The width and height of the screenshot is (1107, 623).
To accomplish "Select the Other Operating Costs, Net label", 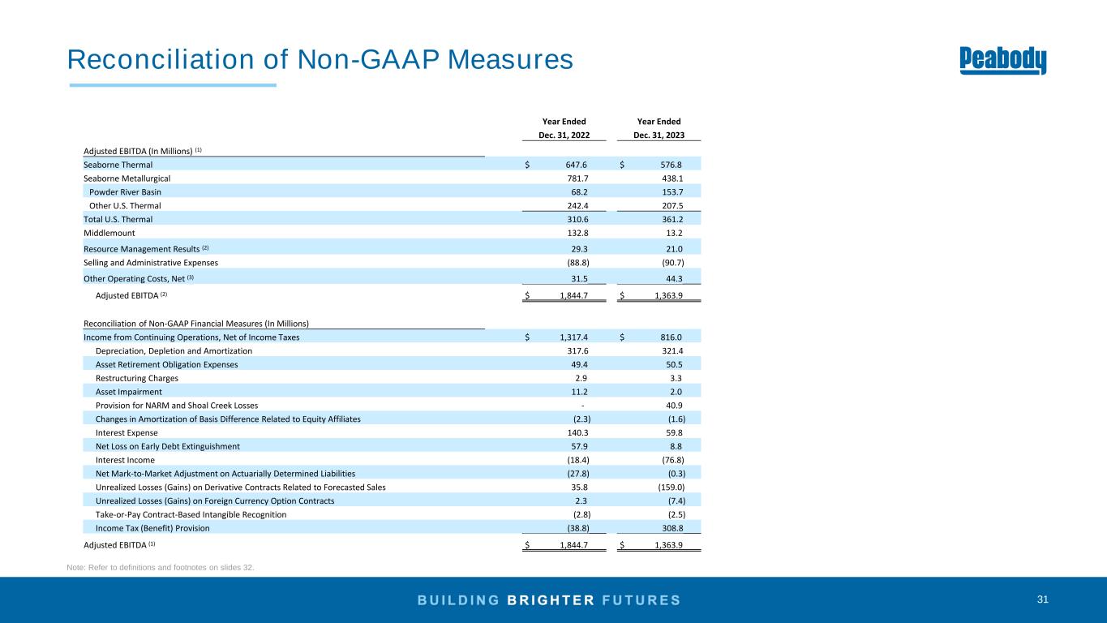I will click(139, 278).
